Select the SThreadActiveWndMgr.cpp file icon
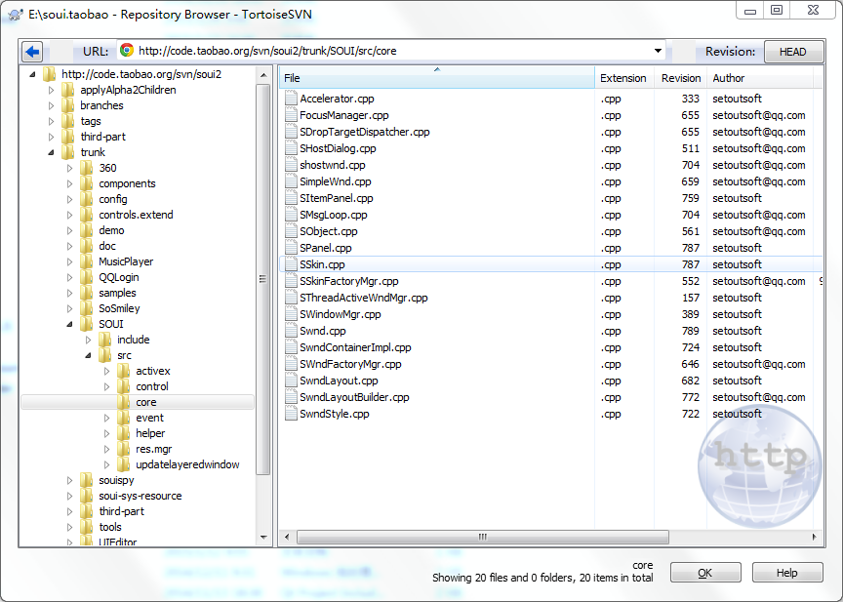 tap(291, 298)
